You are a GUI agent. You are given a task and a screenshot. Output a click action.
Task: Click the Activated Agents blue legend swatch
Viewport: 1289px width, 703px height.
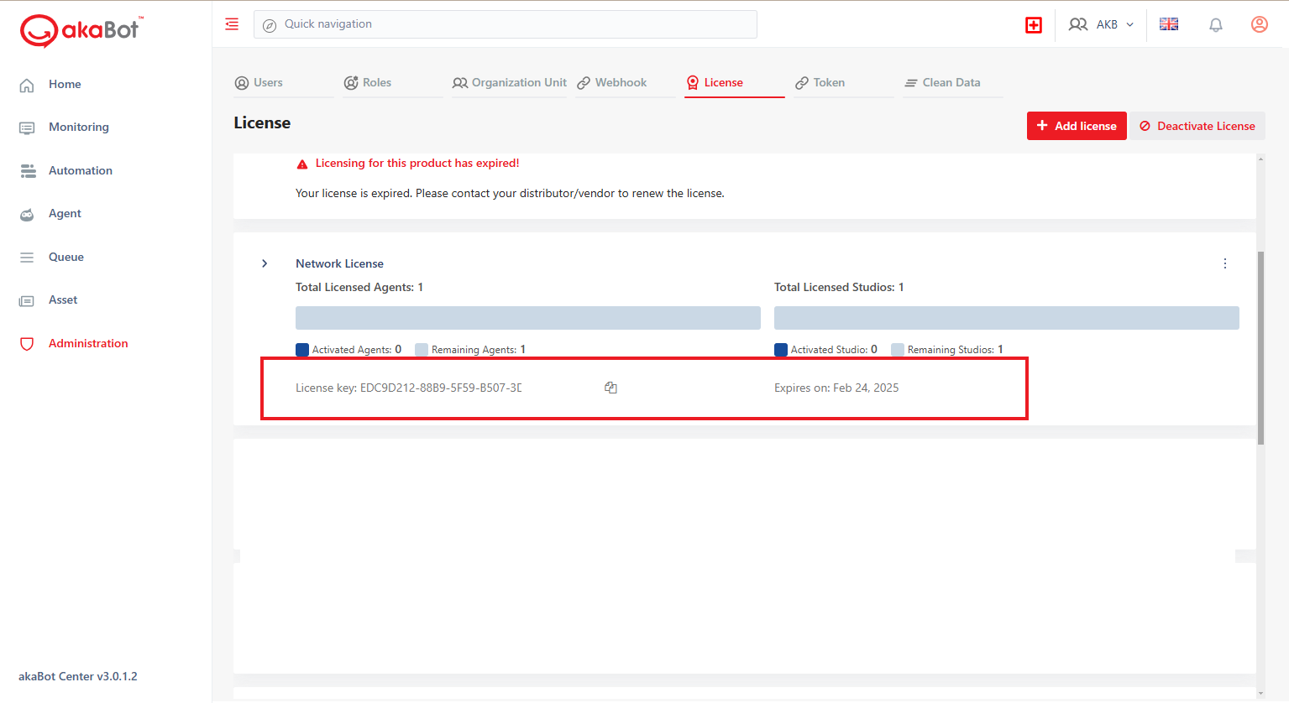pyautogui.click(x=302, y=350)
